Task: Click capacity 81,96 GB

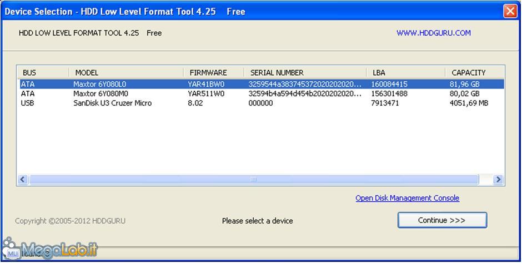Action: point(464,84)
